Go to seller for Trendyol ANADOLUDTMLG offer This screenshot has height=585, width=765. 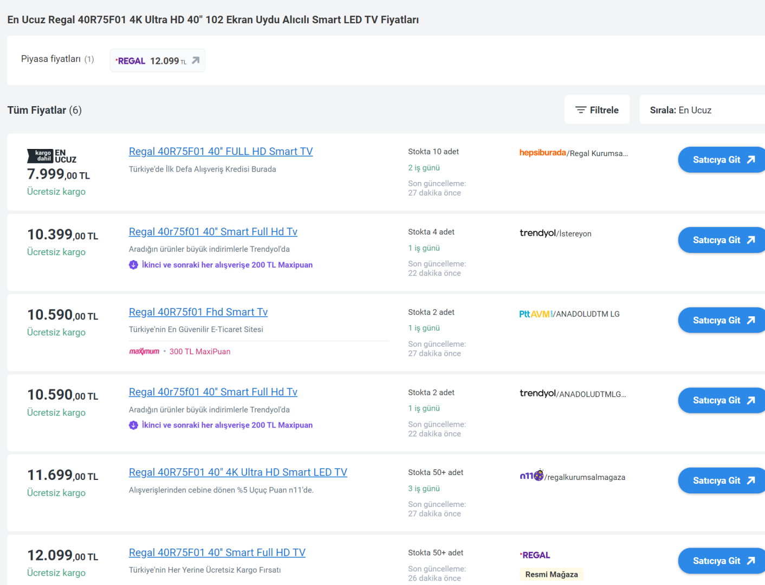click(x=722, y=400)
